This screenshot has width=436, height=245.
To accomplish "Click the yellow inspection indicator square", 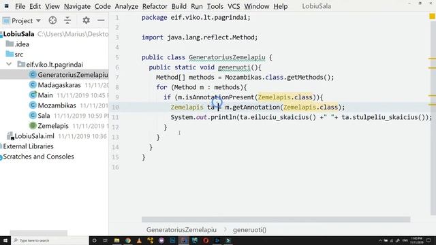I will coord(432,16).
